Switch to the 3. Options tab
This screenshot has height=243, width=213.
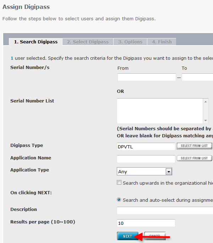[130, 42]
